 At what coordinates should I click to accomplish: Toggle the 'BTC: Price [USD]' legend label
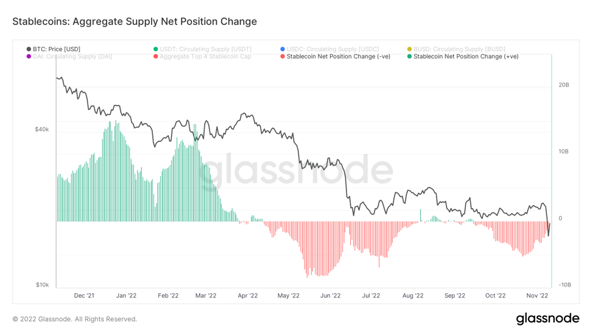57,49
